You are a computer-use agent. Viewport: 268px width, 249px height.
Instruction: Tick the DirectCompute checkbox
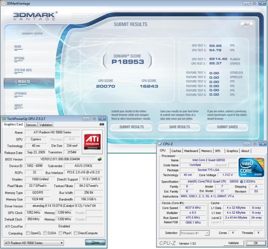pyautogui.click(x=76, y=233)
